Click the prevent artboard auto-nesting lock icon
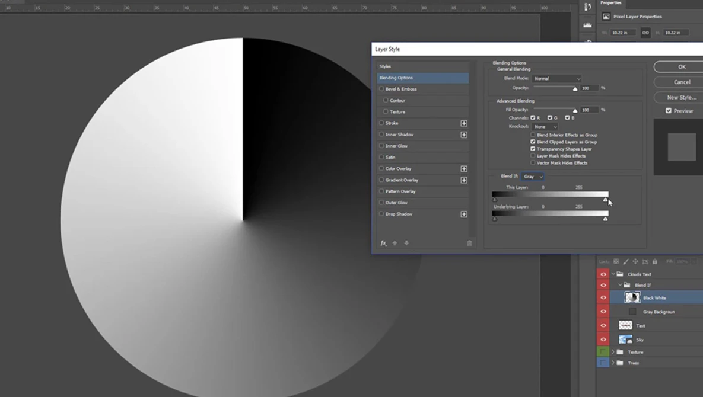The image size is (703, 397). [x=645, y=261]
